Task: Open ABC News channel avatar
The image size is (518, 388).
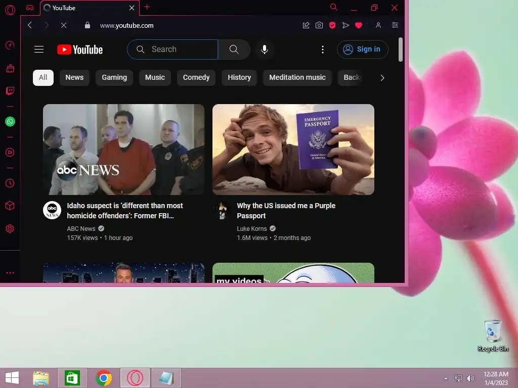Action: click(52, 210)
